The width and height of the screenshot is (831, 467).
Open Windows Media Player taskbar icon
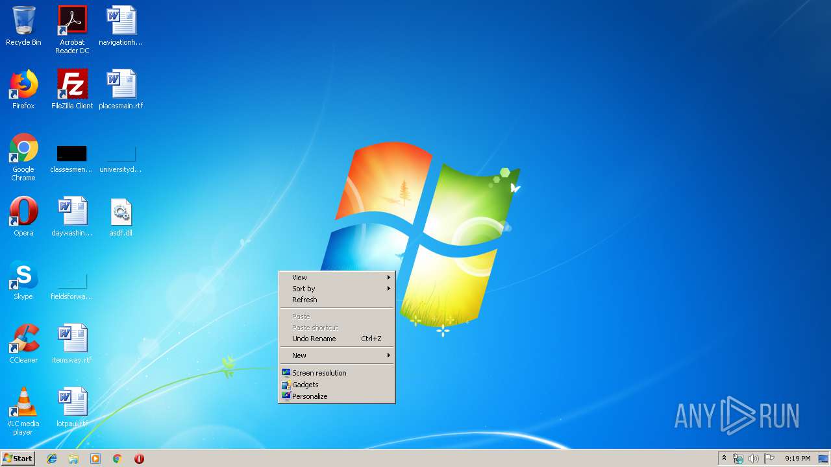click(95, 459)
